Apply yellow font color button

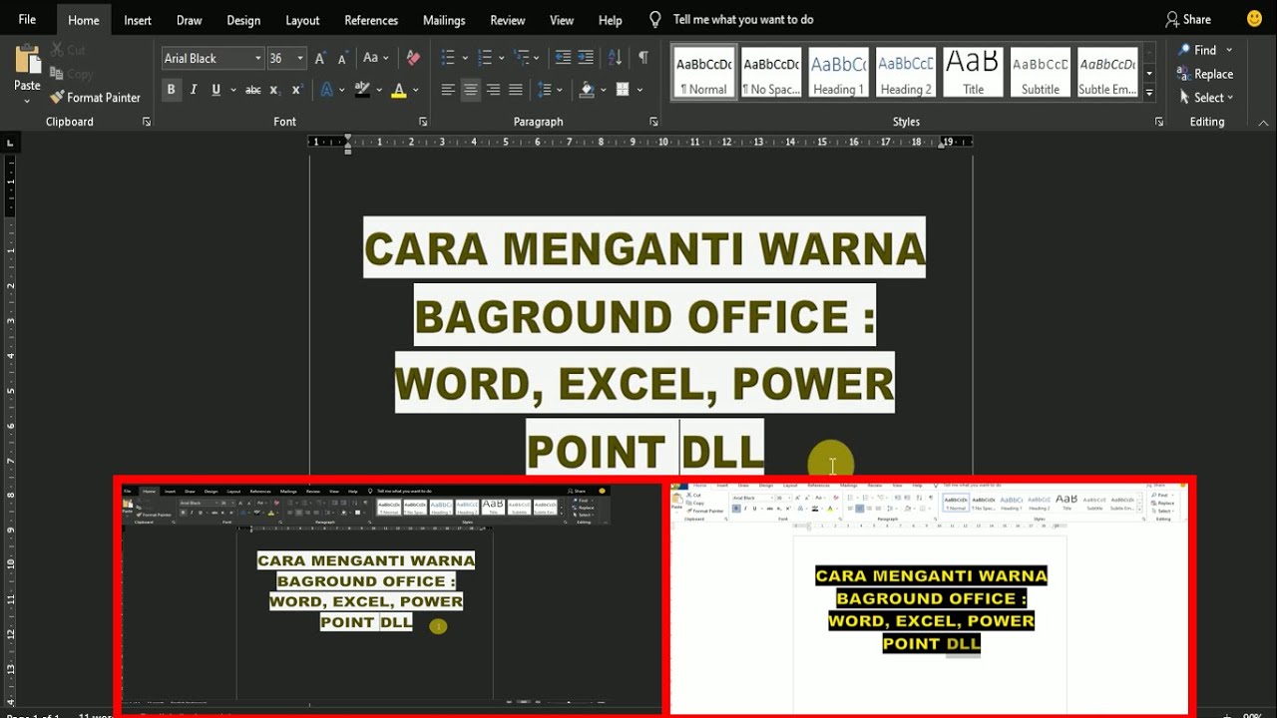point(399,90)
